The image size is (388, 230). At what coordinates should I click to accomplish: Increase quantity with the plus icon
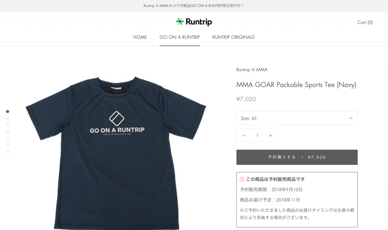tap(271, 135)
